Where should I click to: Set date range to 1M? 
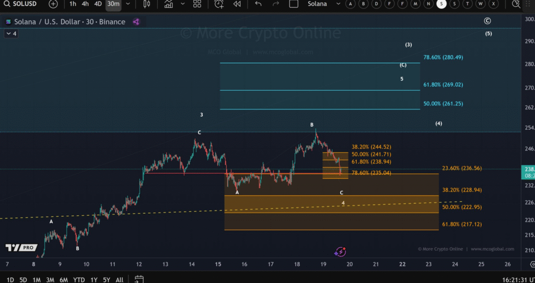coord(37,280)
